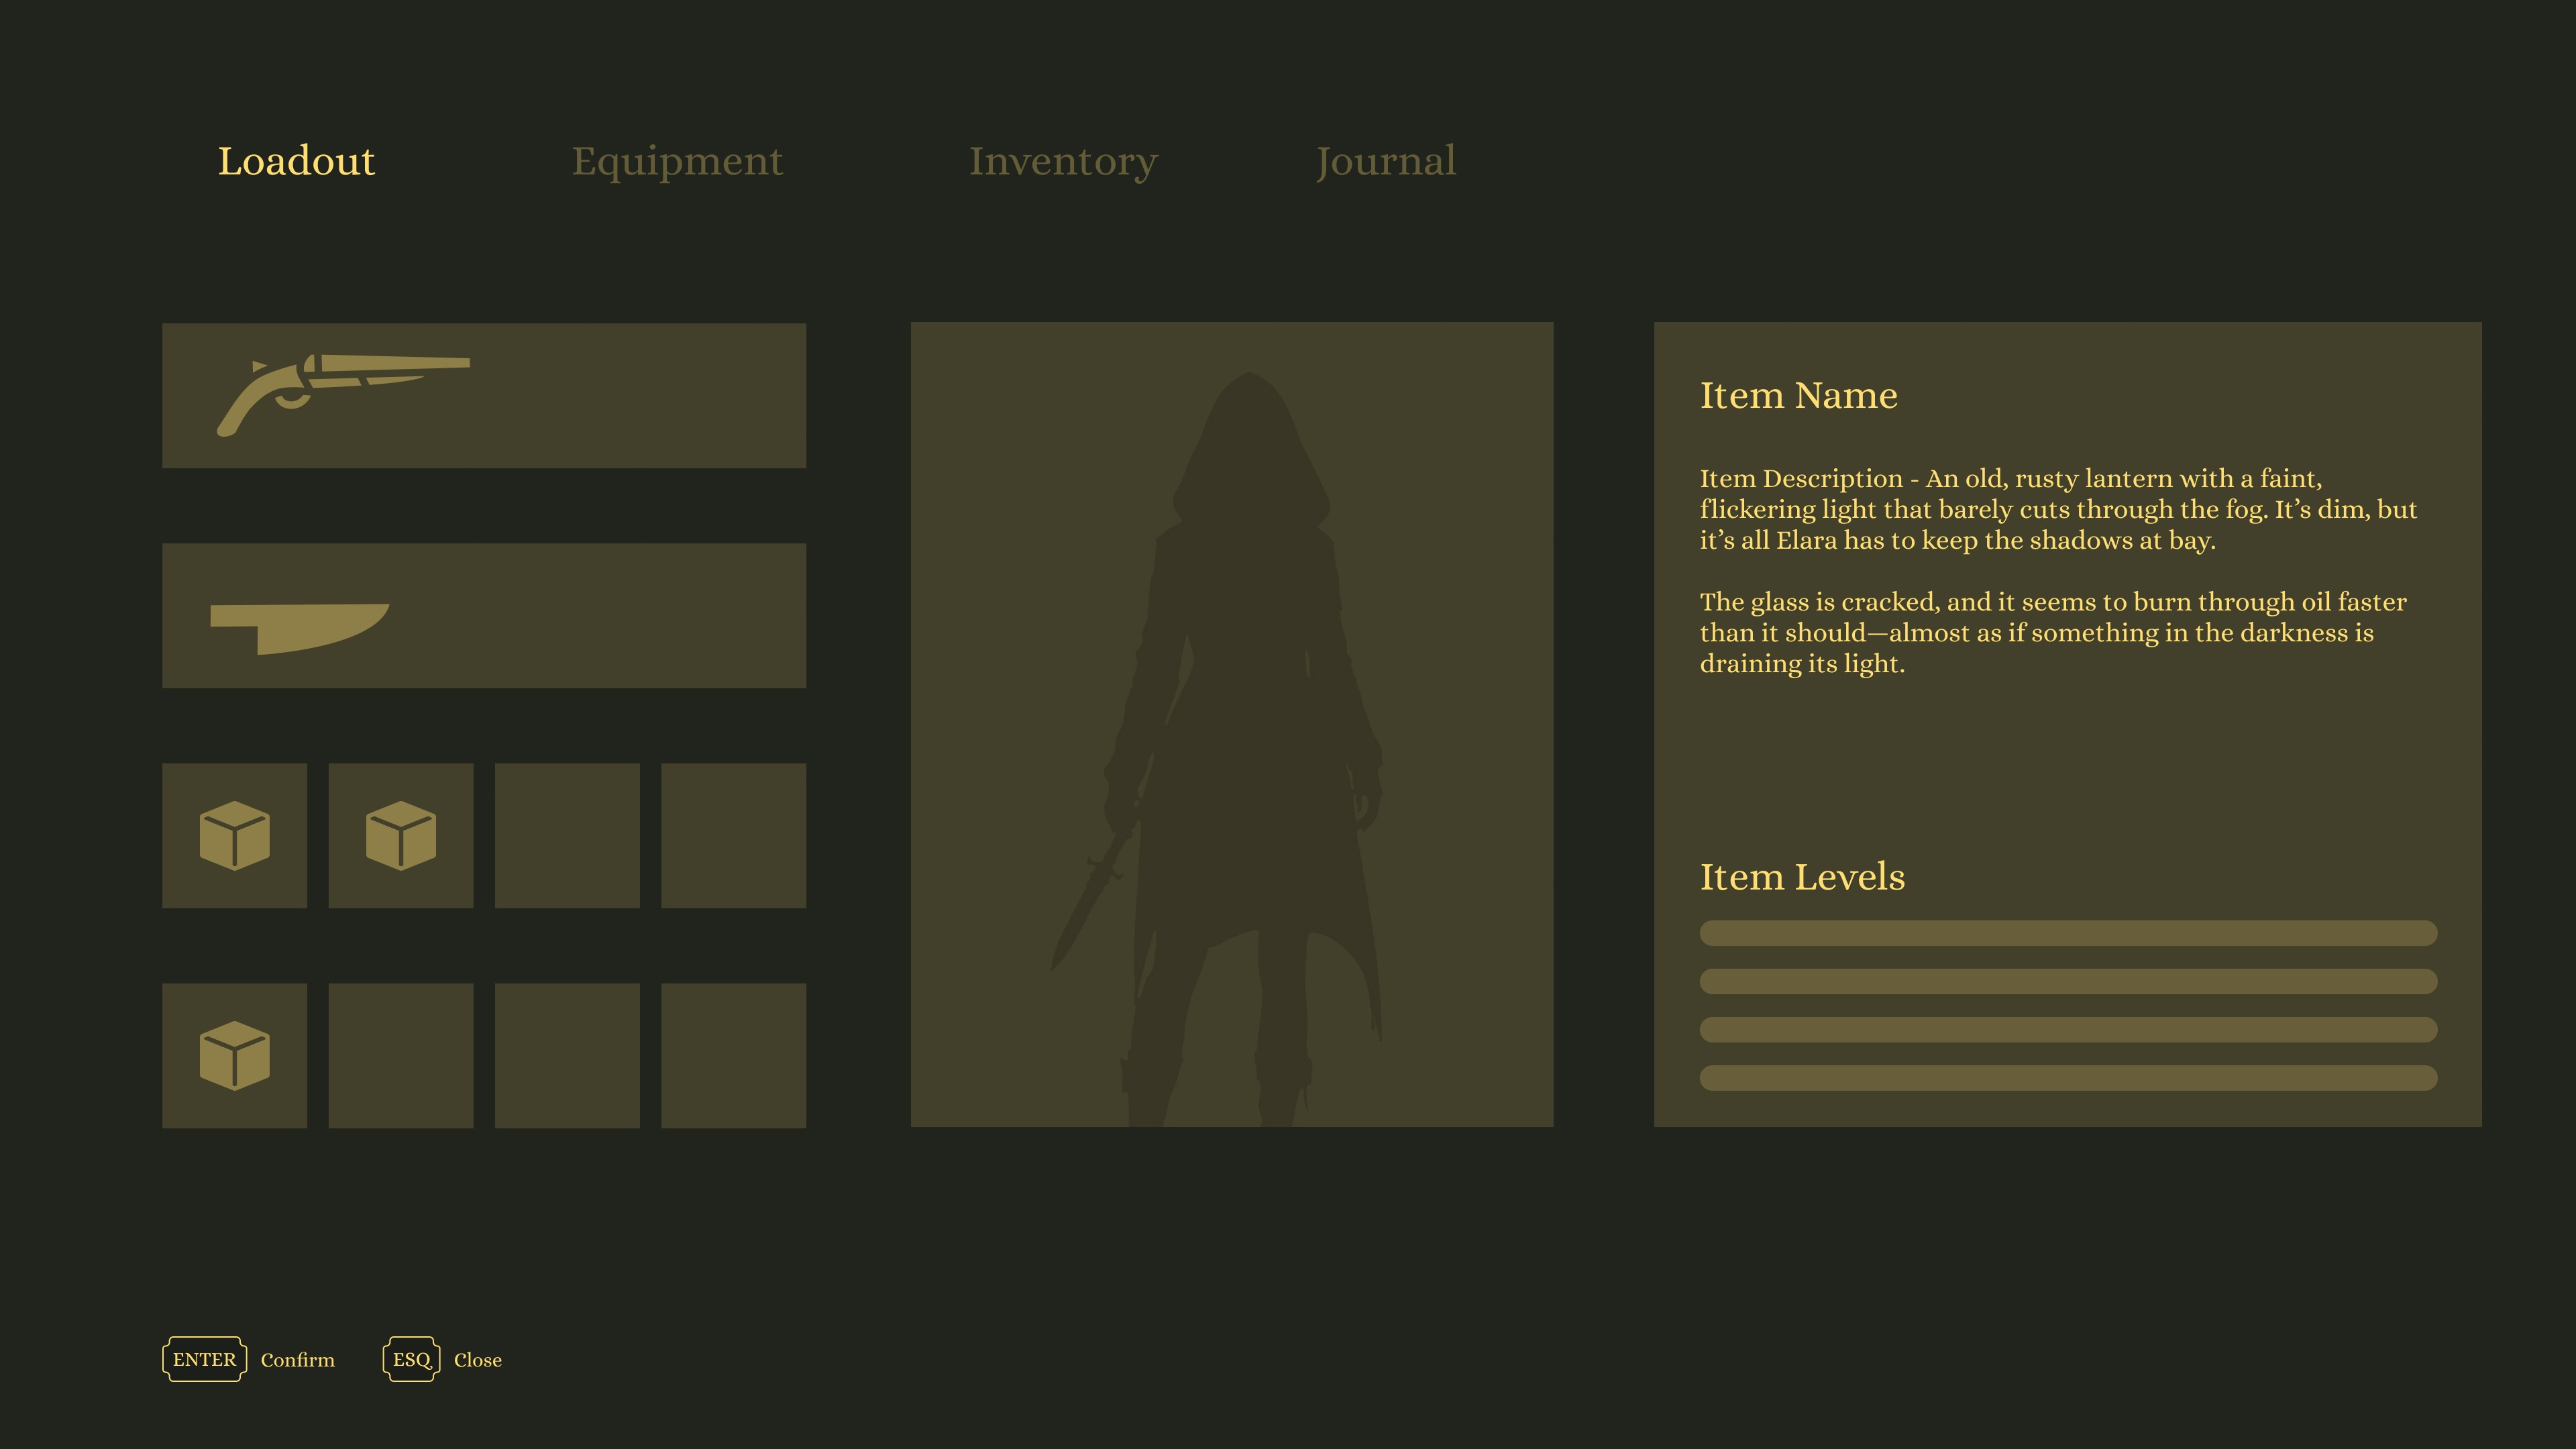
Task: Click the Confirm label
Action: click(x=297, y=1359)
